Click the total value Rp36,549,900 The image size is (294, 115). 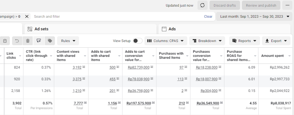point(208,103)
